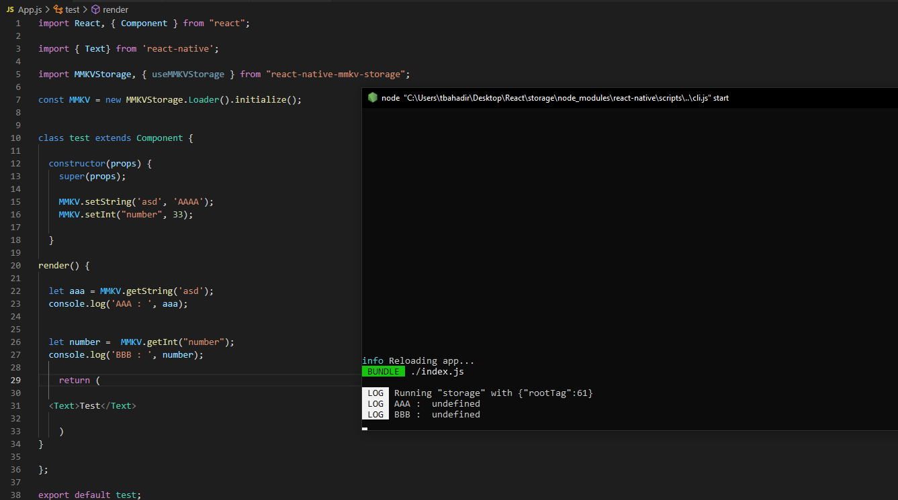Click line number 29 beside the return statement
The height and width of the screenshot is (500, 898).
point(15,380)
